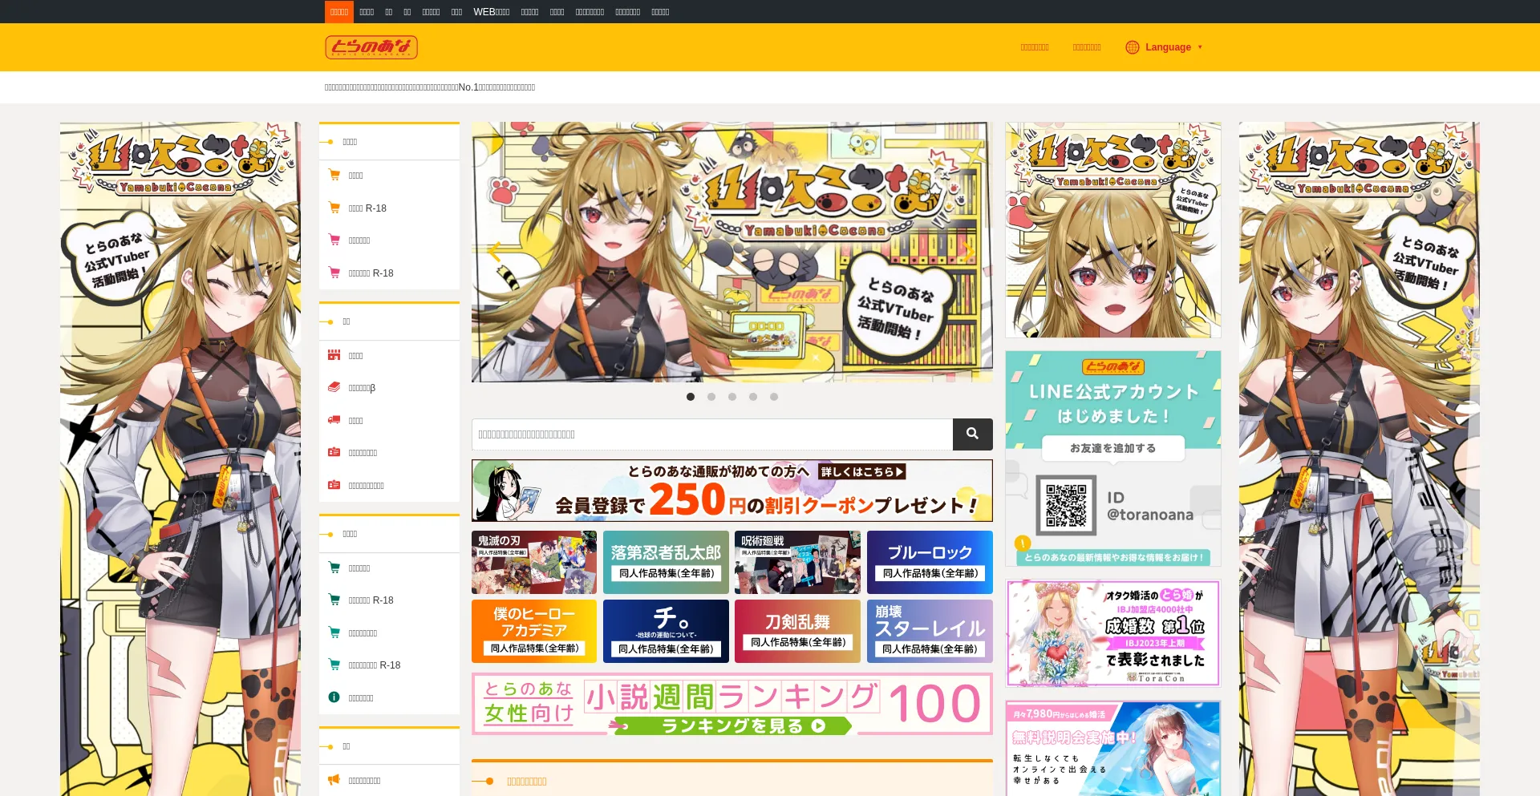Click the QR code in the LINE banner
This screenshot has width=1540, height=796.
tap(1066, 506)
